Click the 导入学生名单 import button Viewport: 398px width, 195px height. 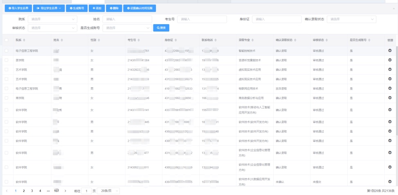click(x=17, y=8)
